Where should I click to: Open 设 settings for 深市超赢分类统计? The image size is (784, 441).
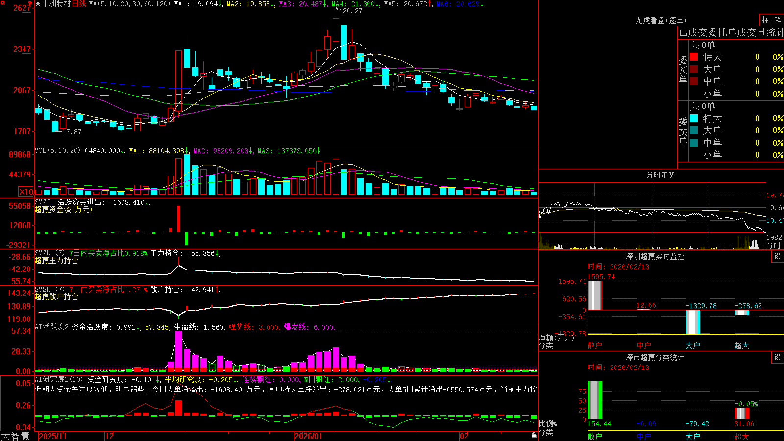pos(778,357)
